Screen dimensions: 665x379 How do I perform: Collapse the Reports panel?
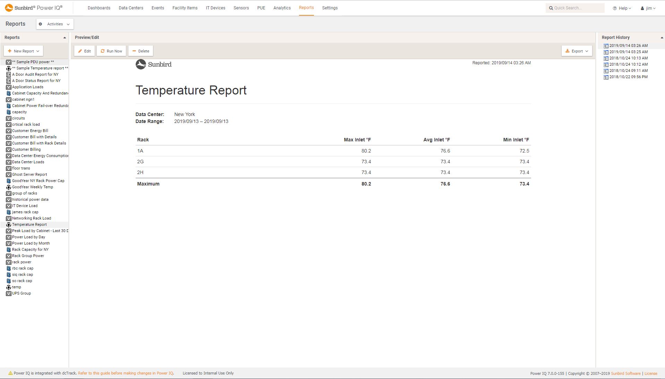click(x=65, y=37)
